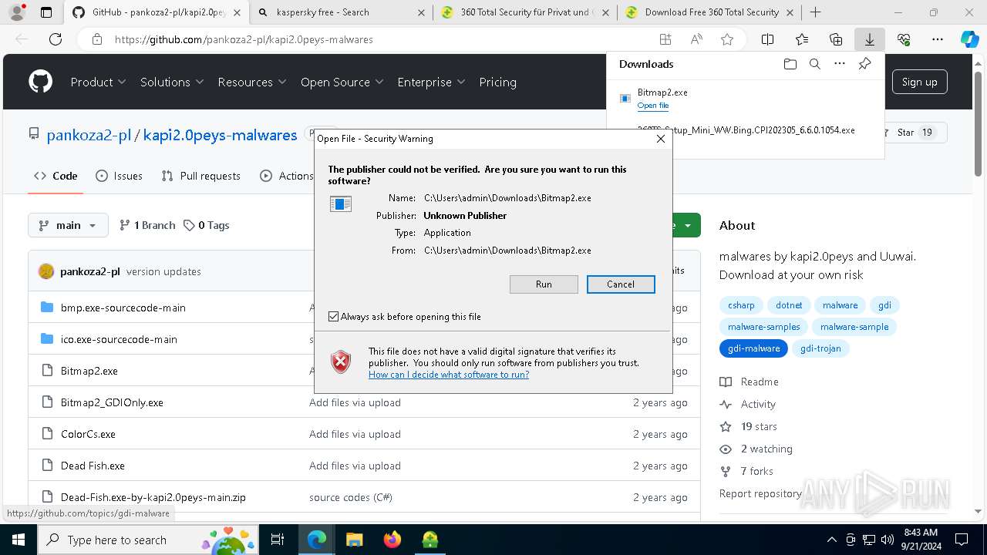
Task: Expand the Product menu
Action: coord(98,82)
